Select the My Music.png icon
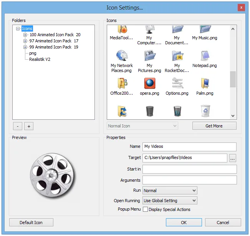 (x=205, y=30)
